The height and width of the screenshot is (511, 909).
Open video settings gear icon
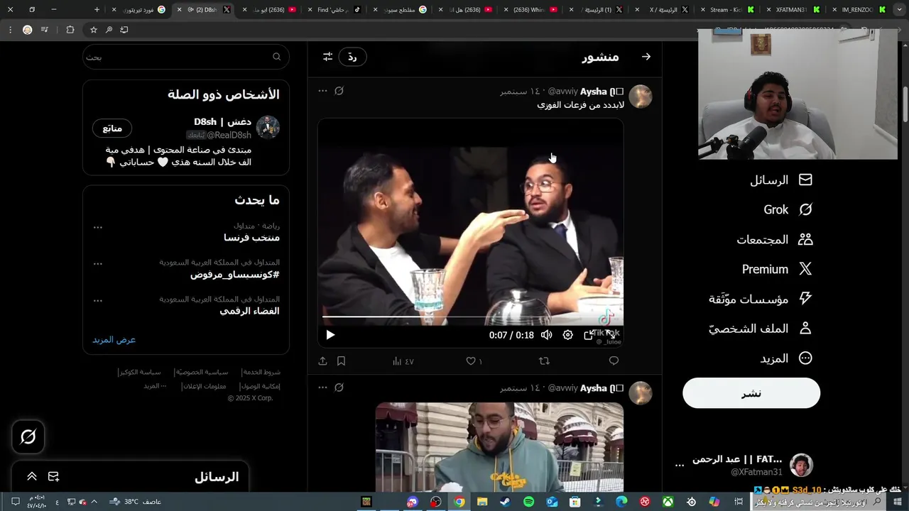(x=568, y=335)
